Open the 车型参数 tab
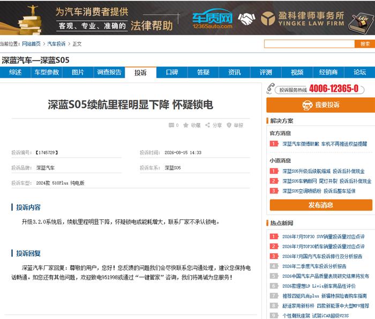375x319 pixels. (47, 72)
